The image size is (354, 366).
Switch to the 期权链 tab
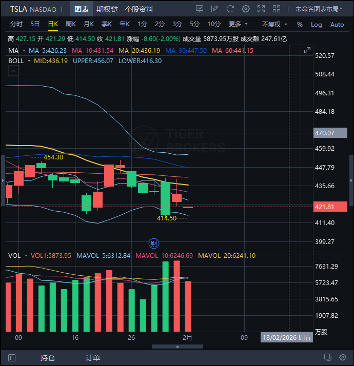click(107, 9)
